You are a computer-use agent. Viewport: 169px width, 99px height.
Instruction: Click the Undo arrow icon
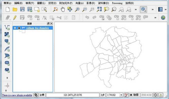coord(87,17)
